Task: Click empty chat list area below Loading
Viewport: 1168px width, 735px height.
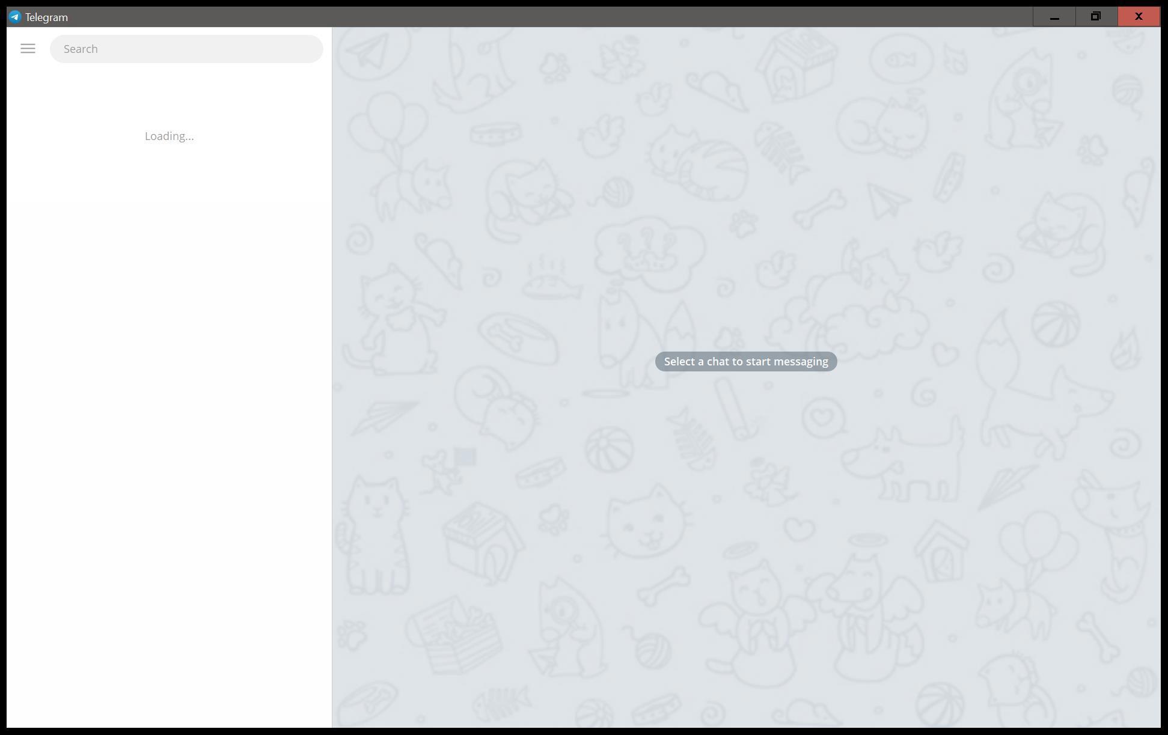Action: (169, 421)
